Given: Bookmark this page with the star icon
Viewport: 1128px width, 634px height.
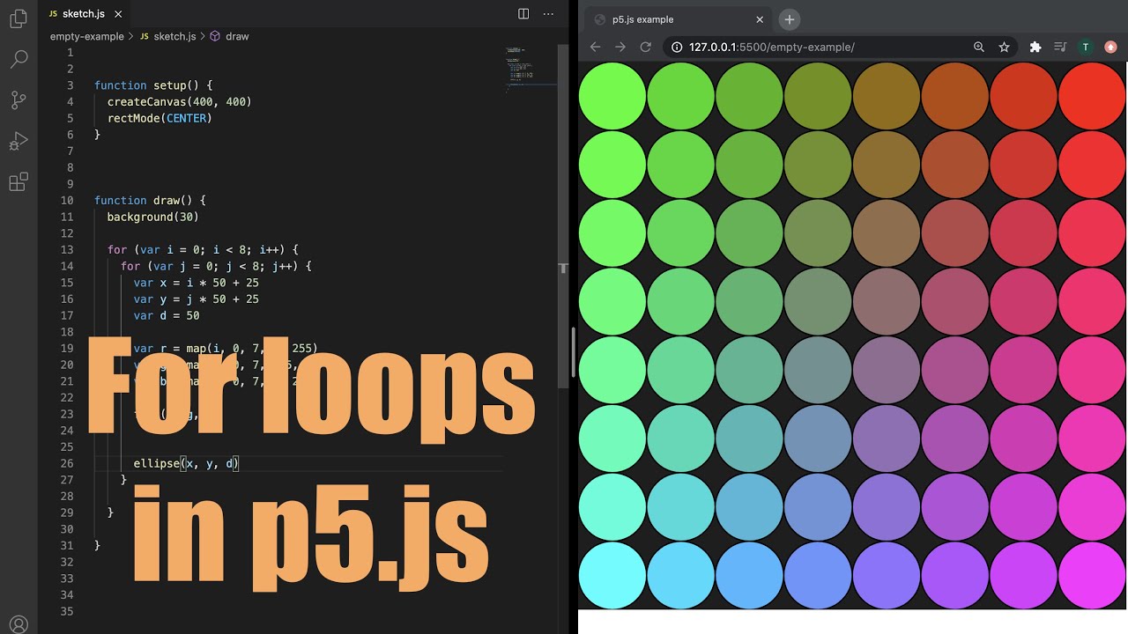Looking at the screenshot, I should point(1004,47).
